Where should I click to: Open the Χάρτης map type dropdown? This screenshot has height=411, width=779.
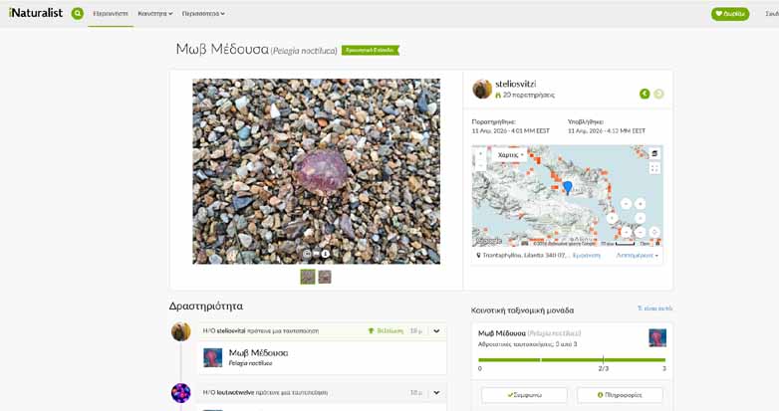click(x=510, y=154)
